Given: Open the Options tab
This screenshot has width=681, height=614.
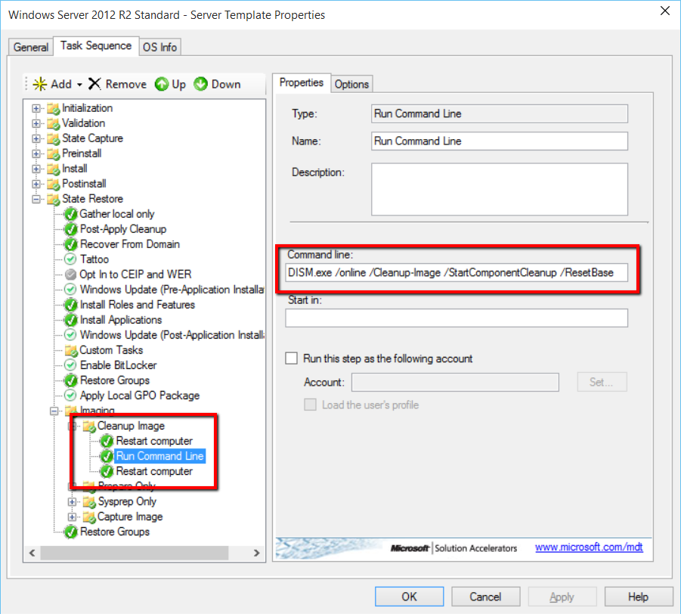Looking at the screenshot, I should [351, 84].
